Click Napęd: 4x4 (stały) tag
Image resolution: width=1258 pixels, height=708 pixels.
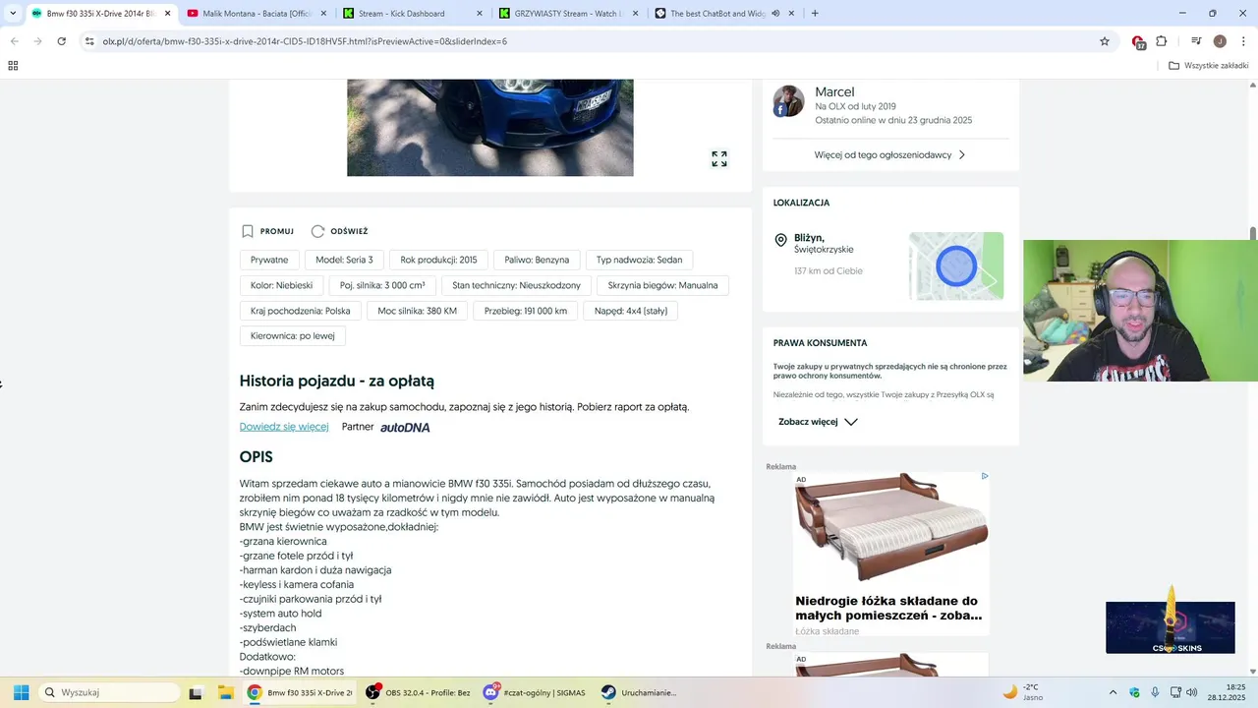pyautogui.click(x=631, y=311)
